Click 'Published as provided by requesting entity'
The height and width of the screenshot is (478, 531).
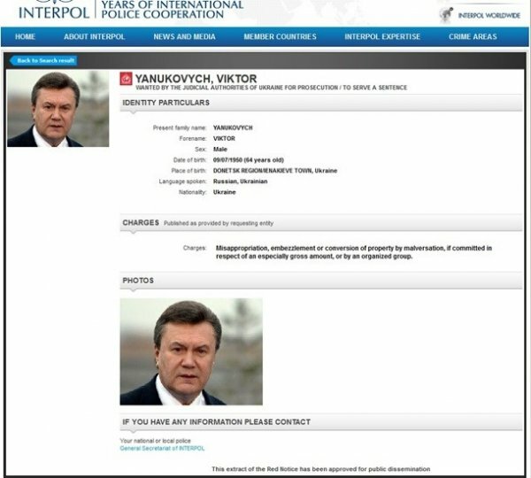pos(219,223)
